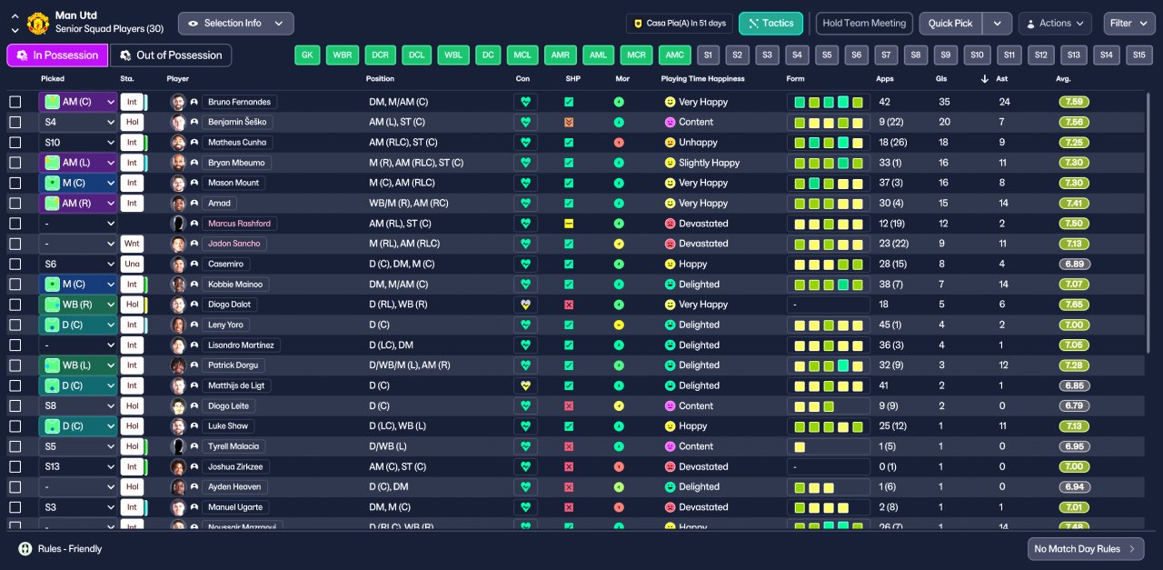Select the S1 substitute slot
Viewport: 1163px width, 570px height.
(x=709, y=55)
